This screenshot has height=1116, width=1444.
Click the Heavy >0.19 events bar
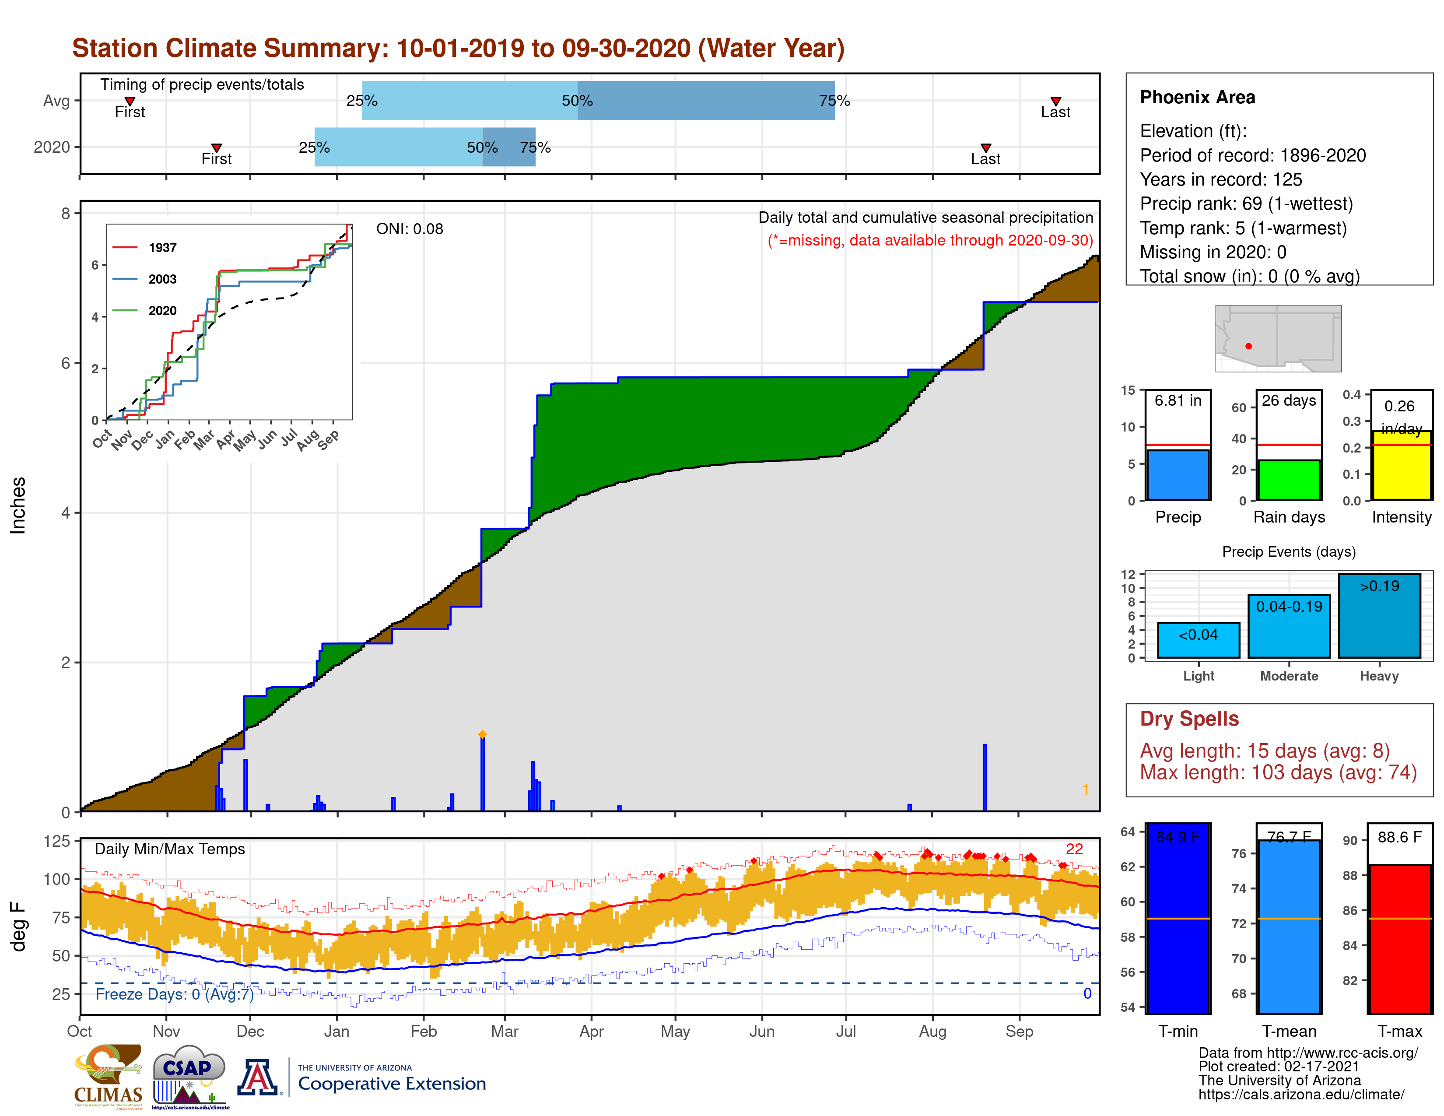[1379, 615]
